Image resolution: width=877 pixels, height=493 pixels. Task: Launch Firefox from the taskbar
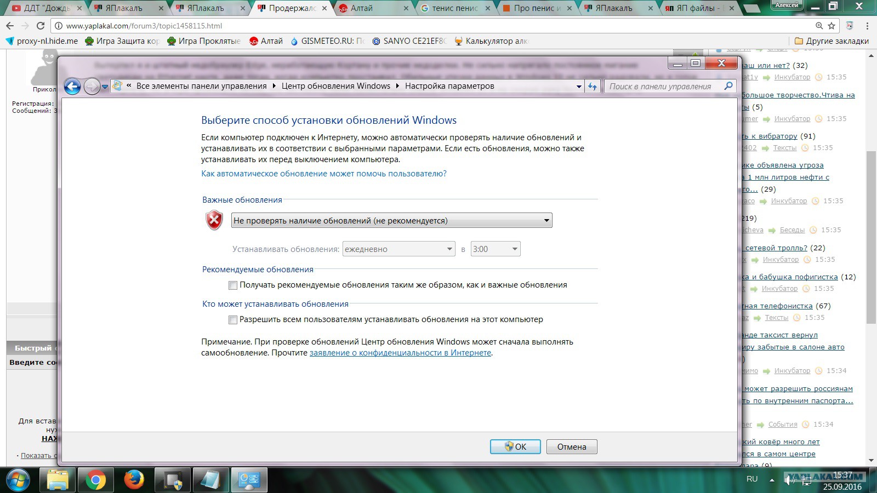pyautogui.click(x=134, y=480)
